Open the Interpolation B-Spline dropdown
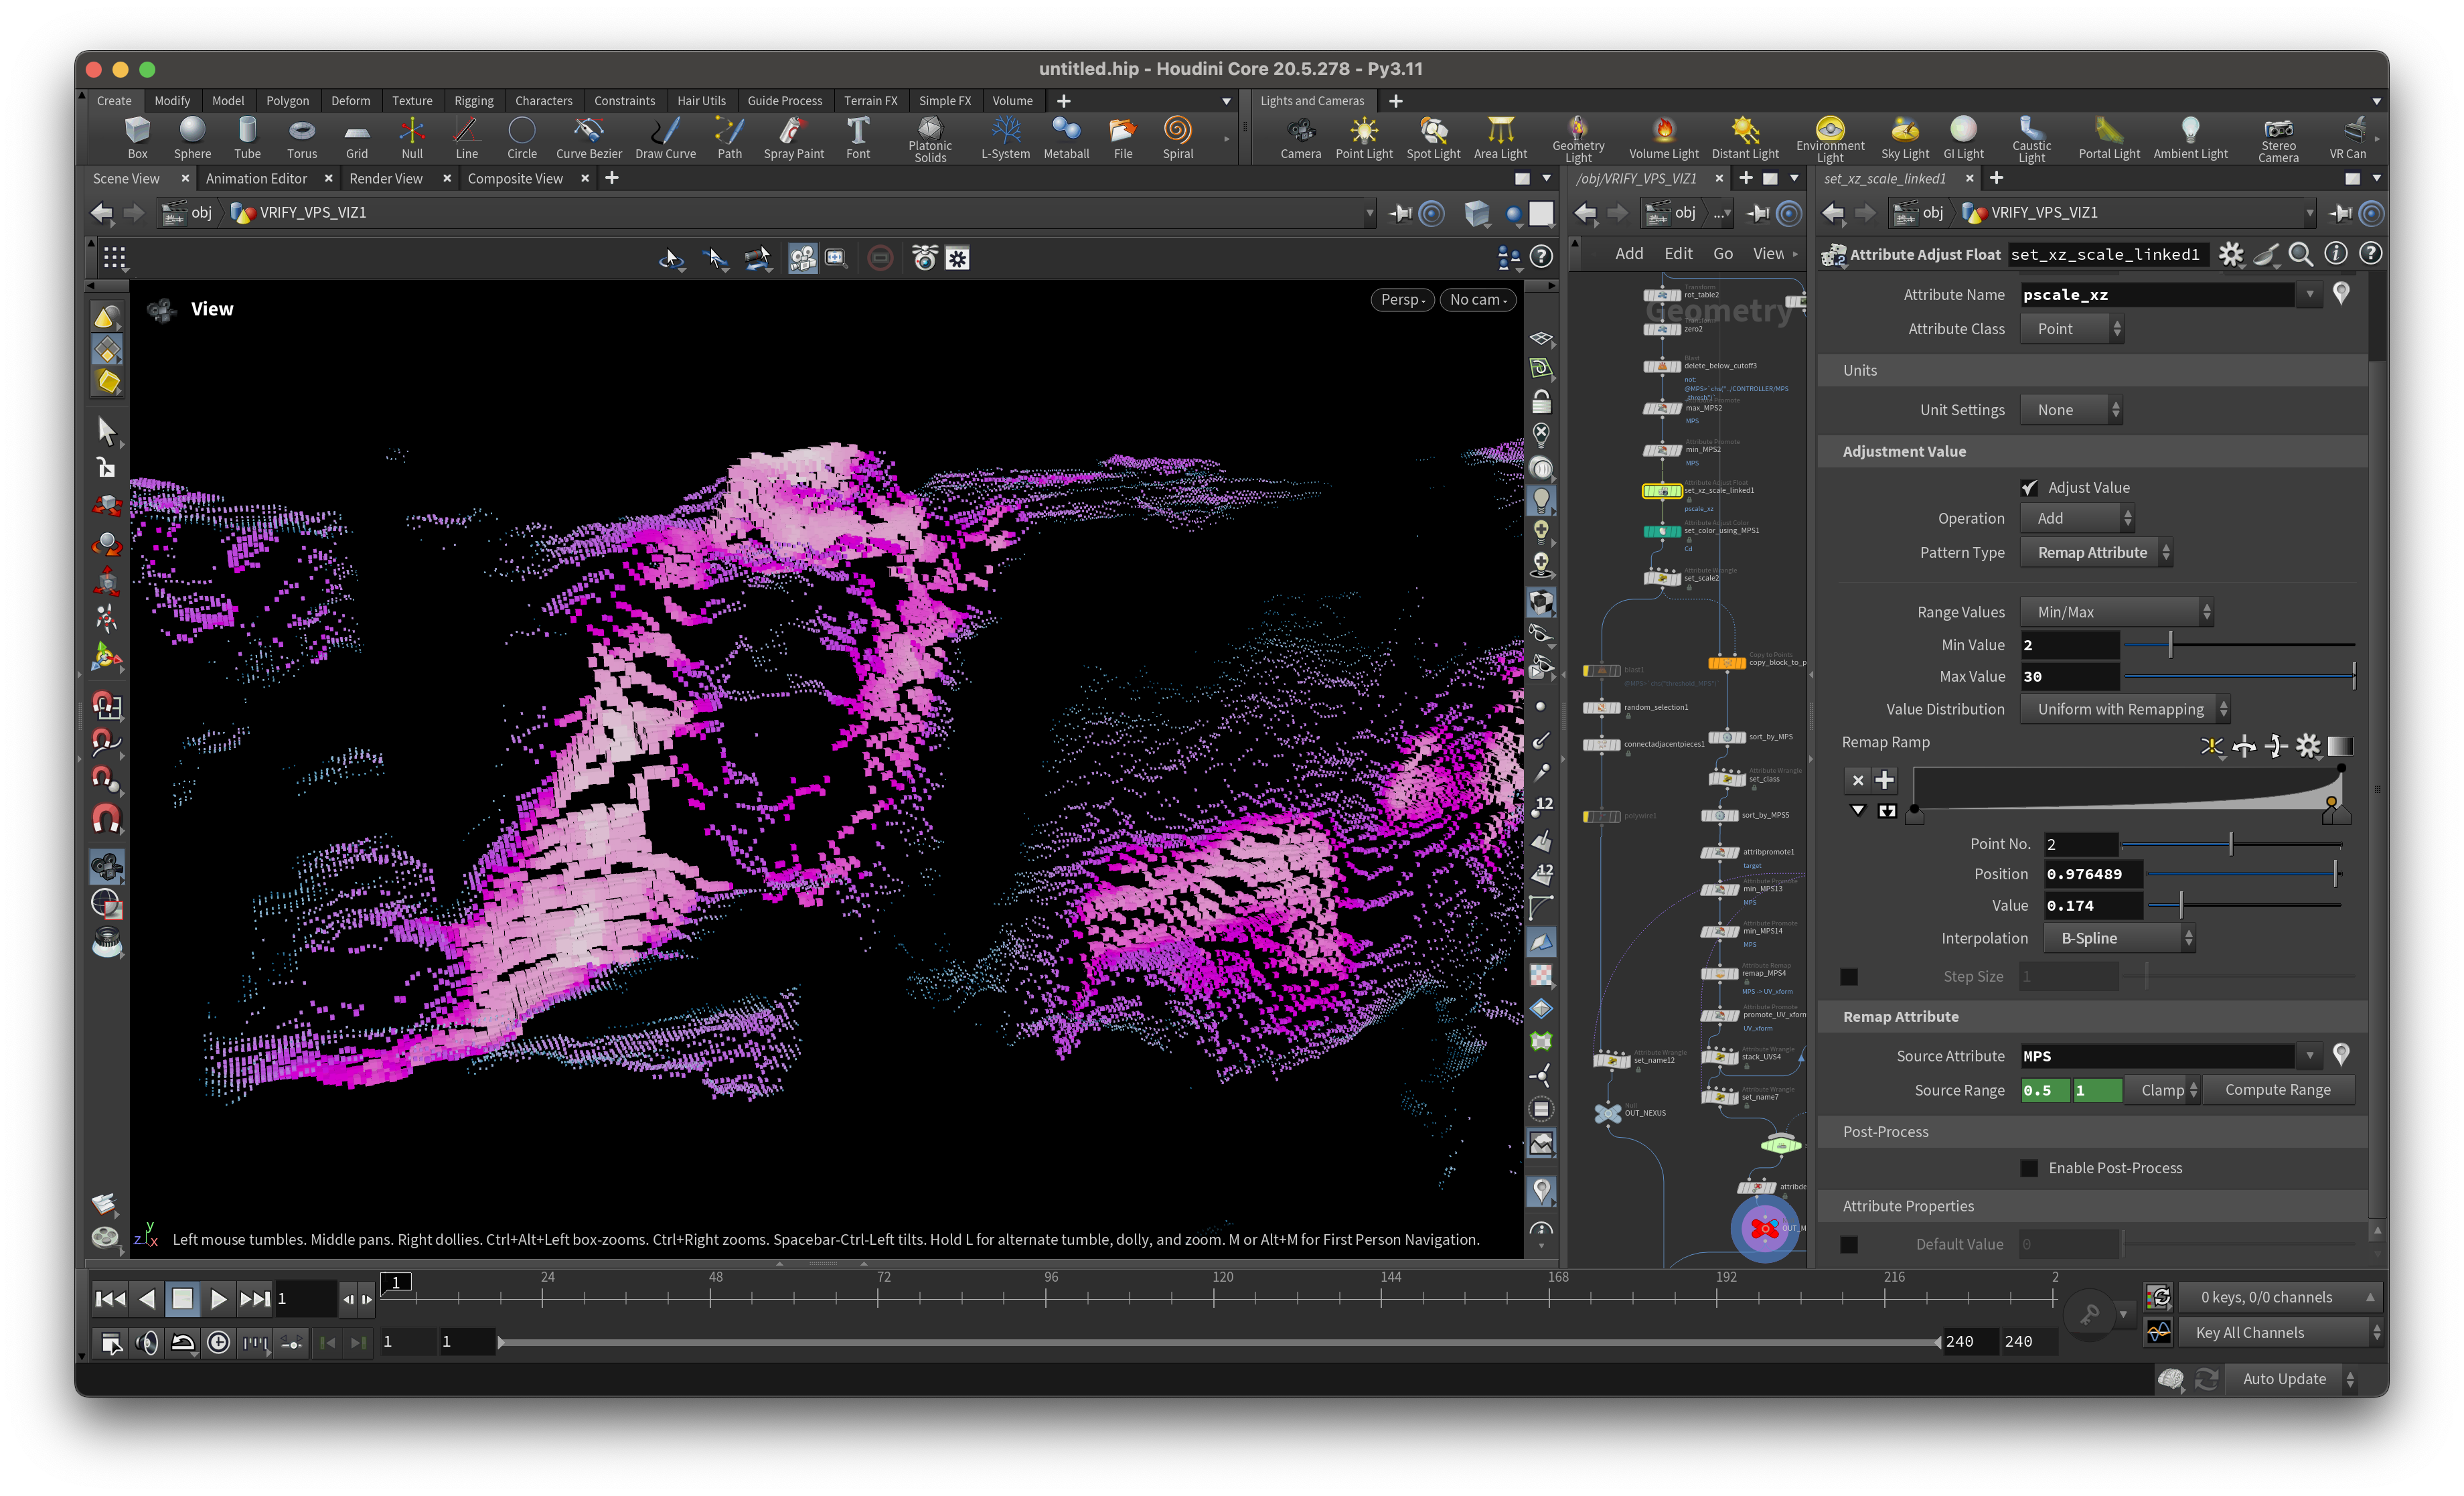The image size is (2464, 1496). click(x=2118, y=938)
